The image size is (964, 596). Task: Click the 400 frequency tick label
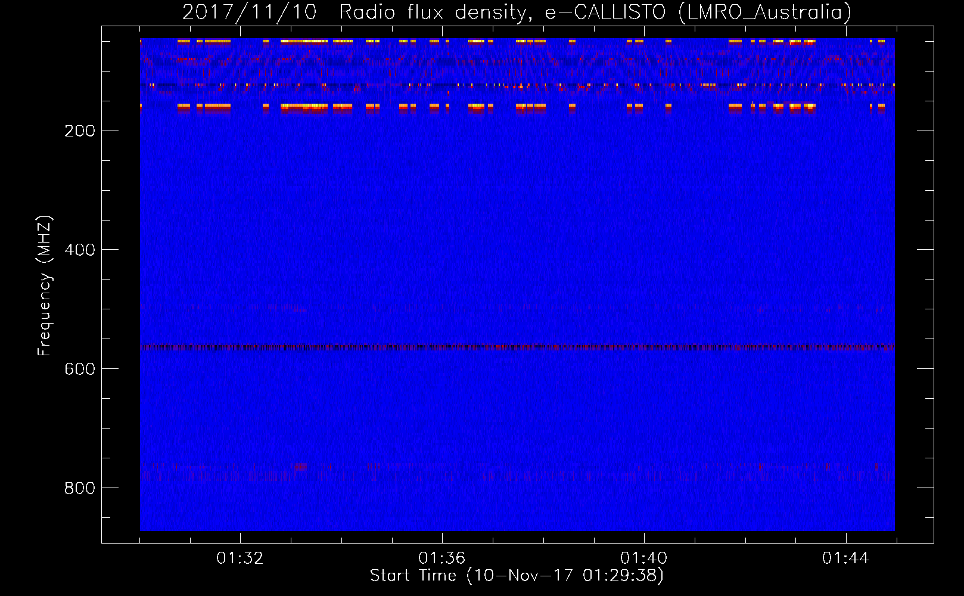coord(80,250)
